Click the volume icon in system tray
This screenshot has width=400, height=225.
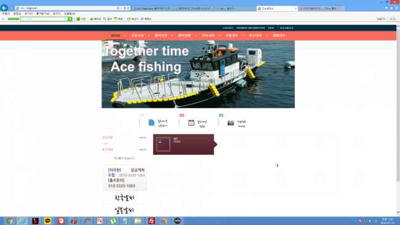[370, 221]
